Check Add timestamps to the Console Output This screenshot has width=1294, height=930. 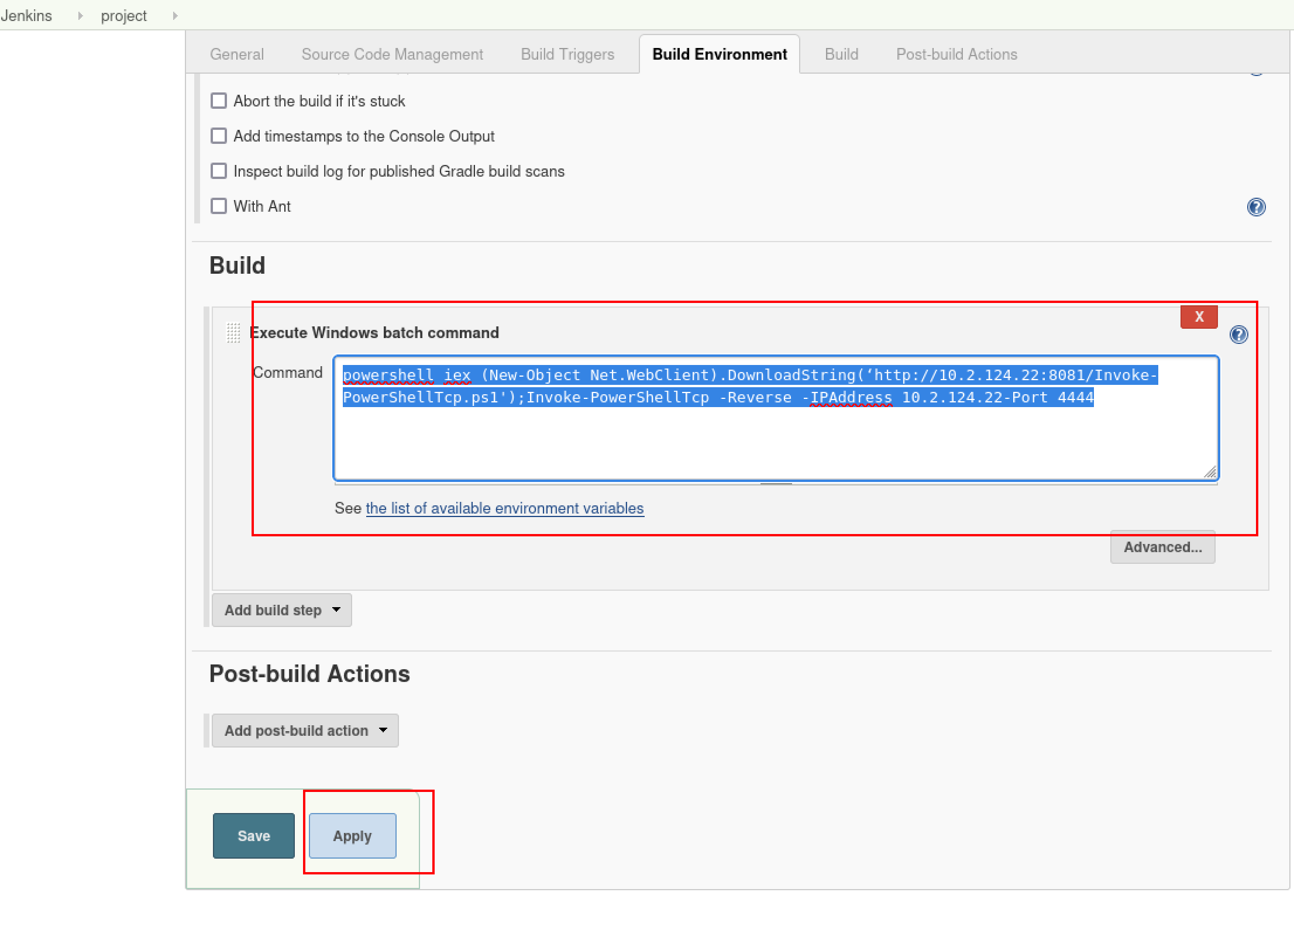tap(219, 136)
